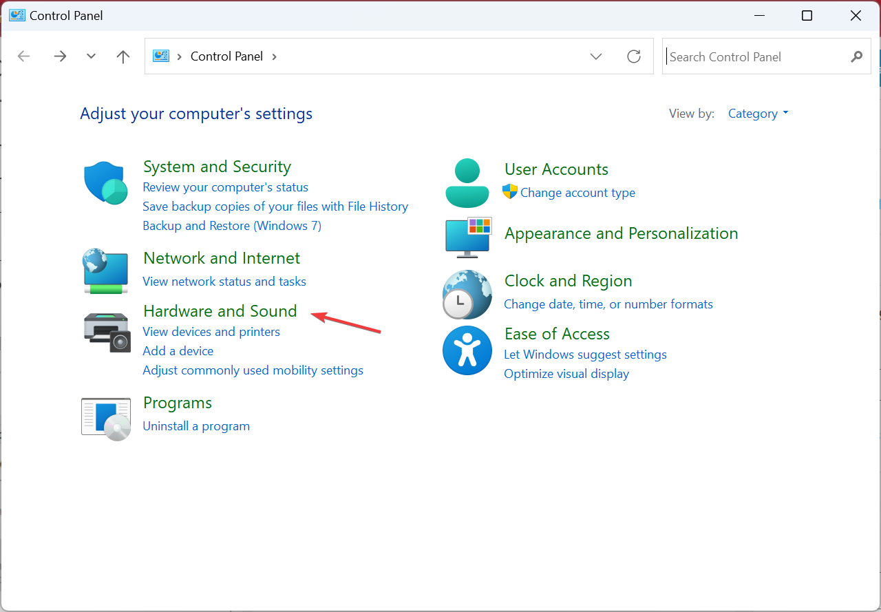The image size is (881, 612).
Task: Click Let Windows suggest settings
Action: 586,355
